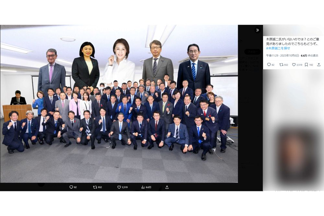Click the reply icon in the right panel

click(x=269, y=64)
